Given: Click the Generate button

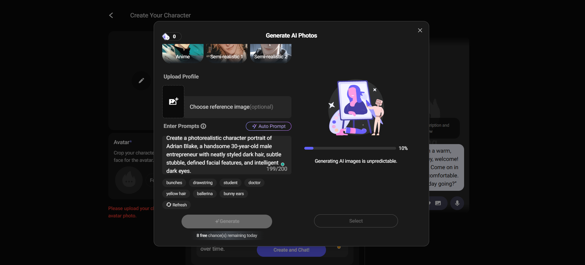Looking at the screenshot, I should point(227,221).
